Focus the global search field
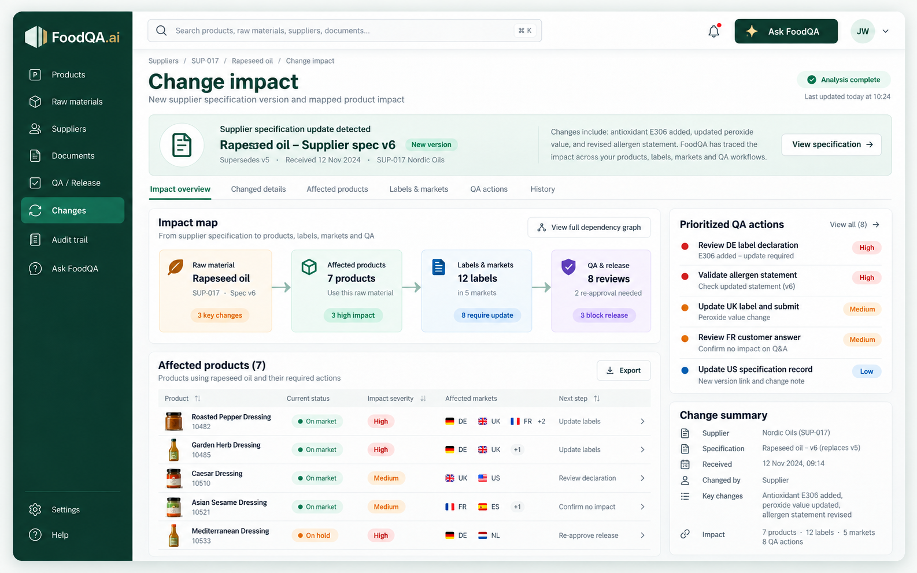Viewport: 917px width, 573px height. pyautogui.click(x=345, y=31)
